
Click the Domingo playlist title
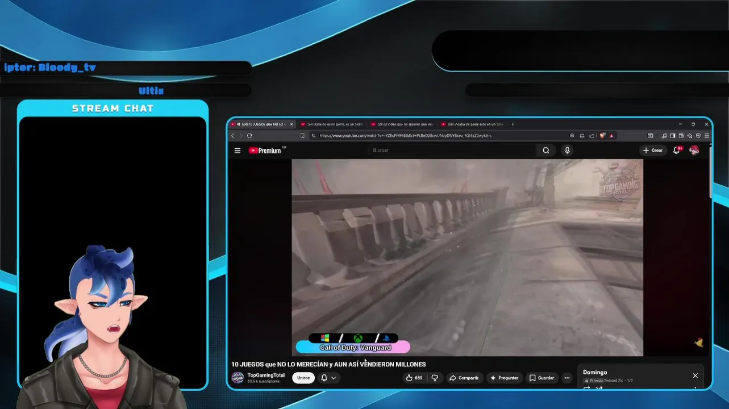(595, 372)
